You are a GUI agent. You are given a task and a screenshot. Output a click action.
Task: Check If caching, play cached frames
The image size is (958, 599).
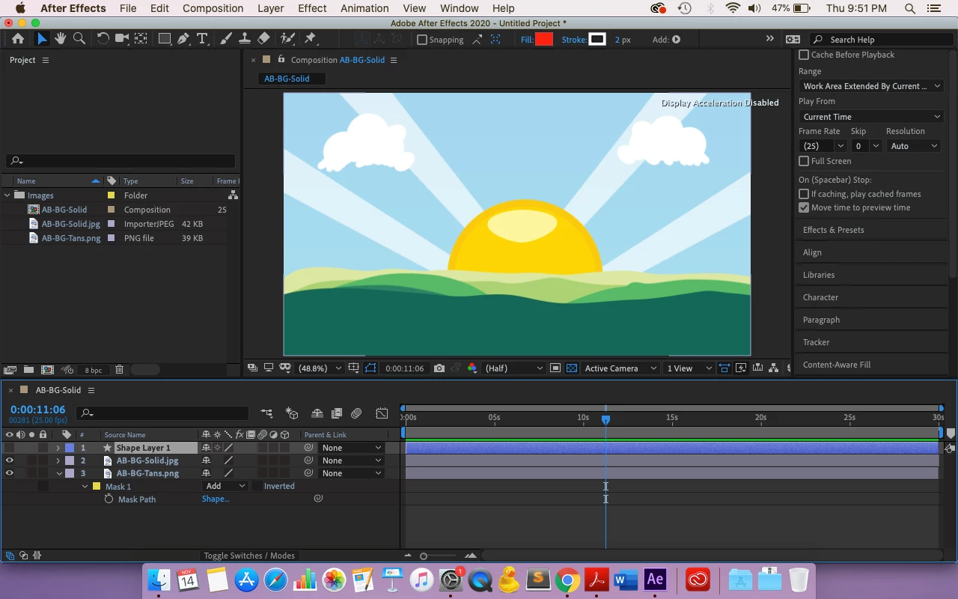[x=804, y=194]
